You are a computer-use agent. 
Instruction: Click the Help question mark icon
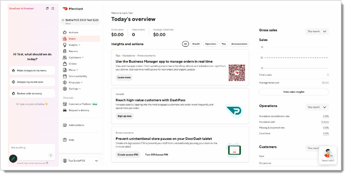[65, 140]
